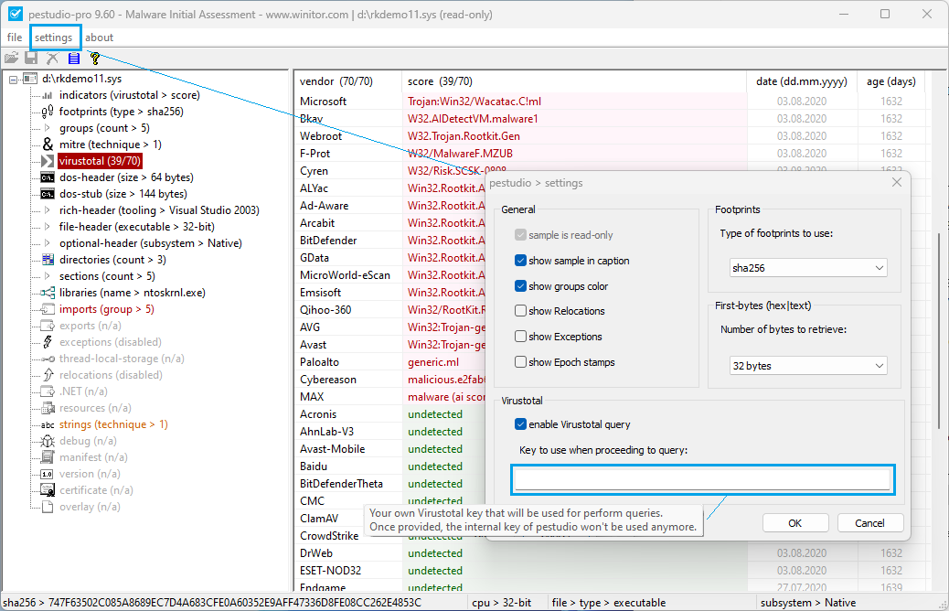Screen dimensions: 949x611
Task: Click the Save report toolbar icon
Action: [32, 57]
